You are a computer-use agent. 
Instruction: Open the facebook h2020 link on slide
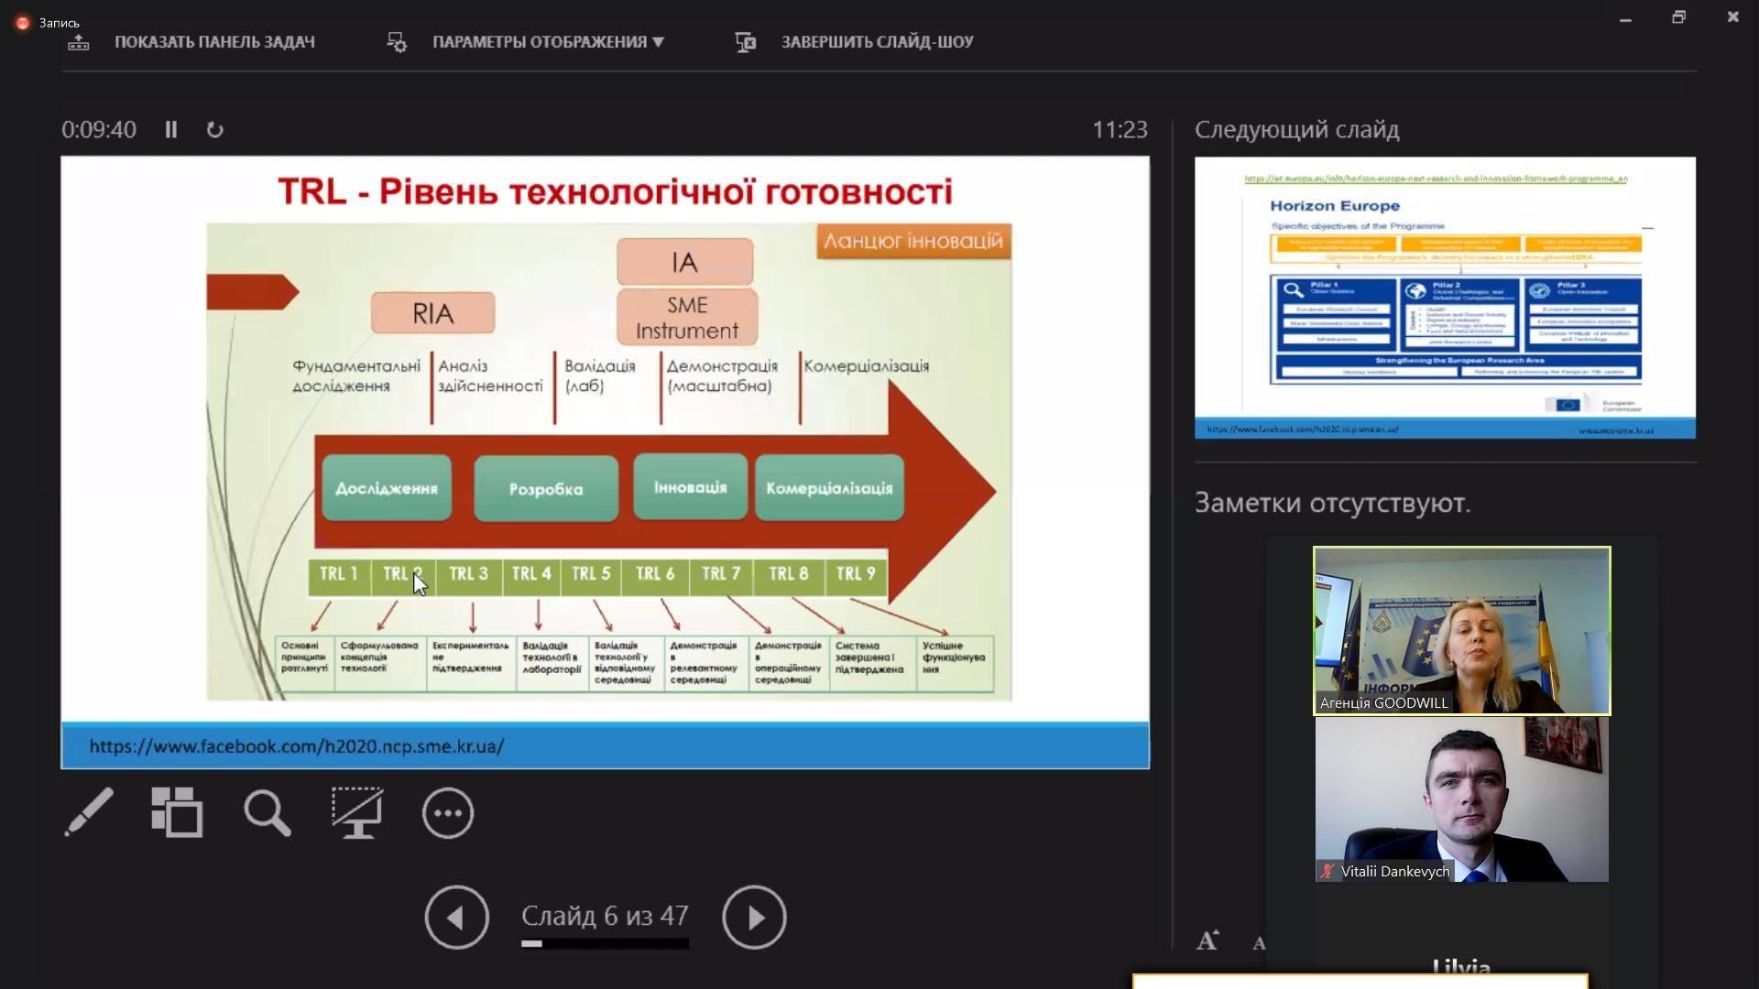click(297, 746)
